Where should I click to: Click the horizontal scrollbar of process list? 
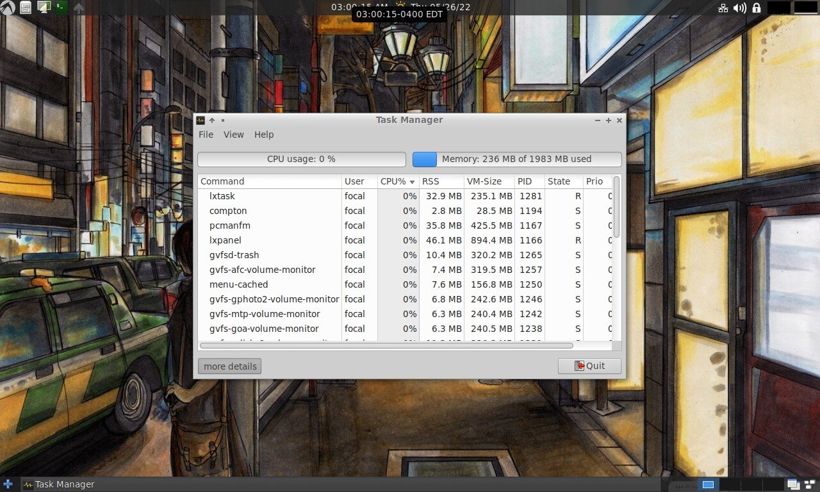click(386, 346)
